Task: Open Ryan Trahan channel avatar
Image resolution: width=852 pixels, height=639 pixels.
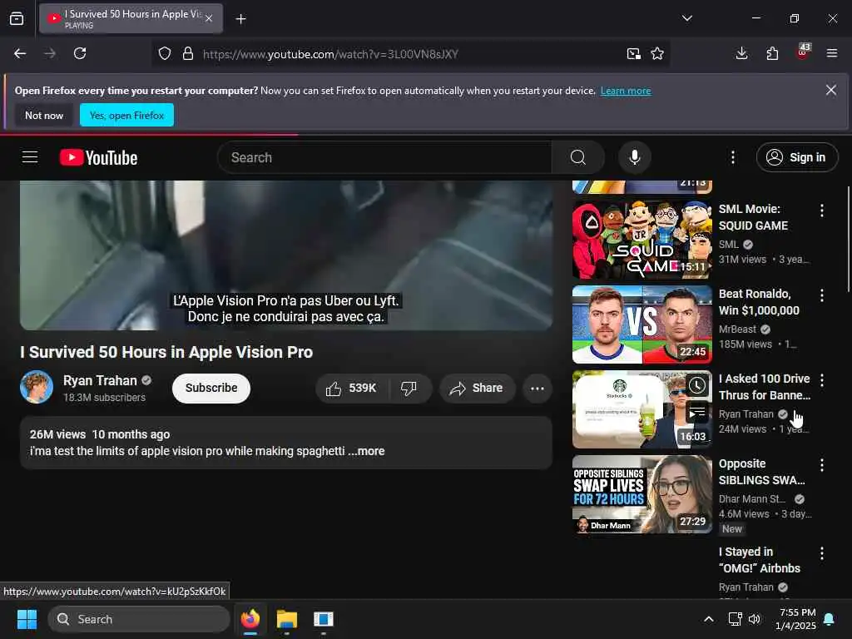Action: (x=37, y=387)
